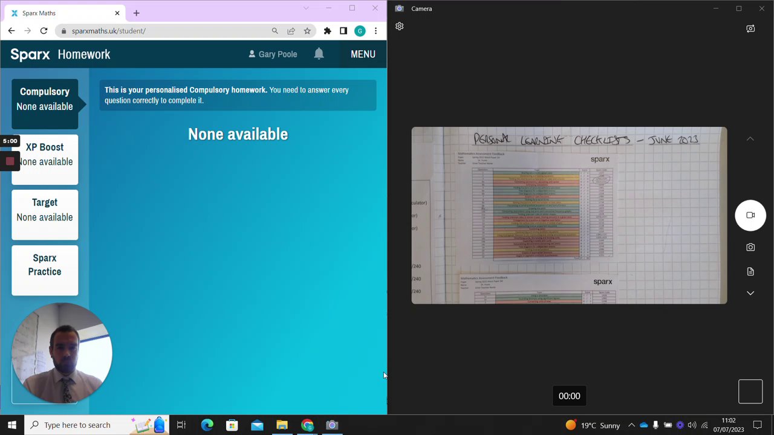
Task: Open the battery status tray icon
Action: pos(668,425)
